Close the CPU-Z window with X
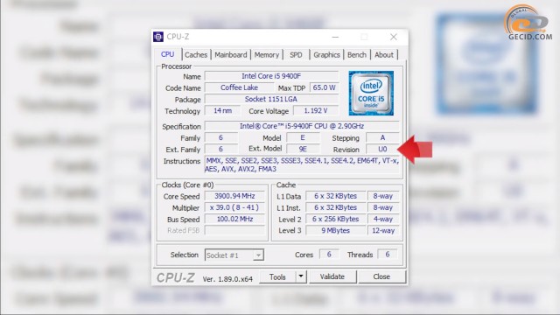Screen dimensions: 560x315 pos(394,37)
